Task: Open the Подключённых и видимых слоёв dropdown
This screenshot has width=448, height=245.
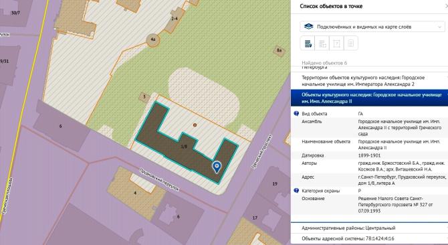Action: pyautogui.click(x=372, y=27)
